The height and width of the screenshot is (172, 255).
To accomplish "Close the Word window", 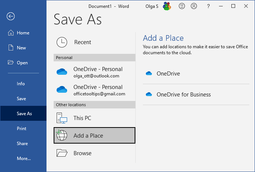I will (x=246, y=6).
